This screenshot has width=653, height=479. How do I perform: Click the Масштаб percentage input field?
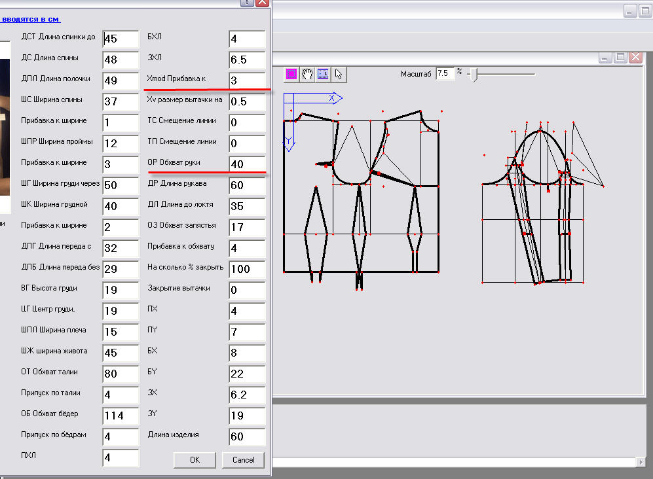coord(445,73)
